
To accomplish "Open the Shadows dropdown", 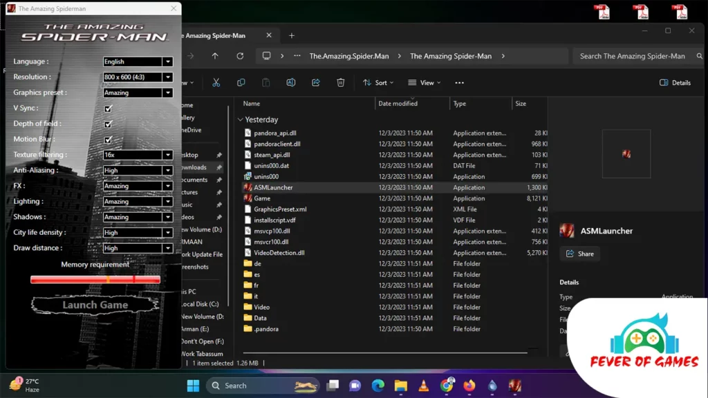I will click(138, 217).
